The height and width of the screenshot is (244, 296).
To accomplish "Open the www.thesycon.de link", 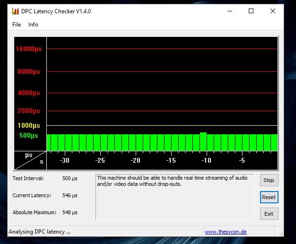I will 226,232.
